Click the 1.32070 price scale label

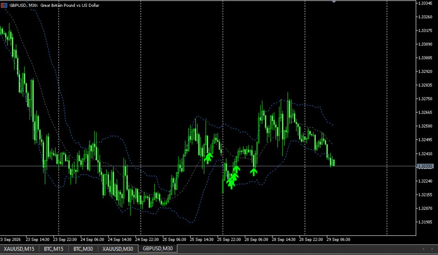425,208
